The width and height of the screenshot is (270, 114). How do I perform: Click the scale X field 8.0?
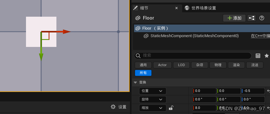[x=204, y=108]
